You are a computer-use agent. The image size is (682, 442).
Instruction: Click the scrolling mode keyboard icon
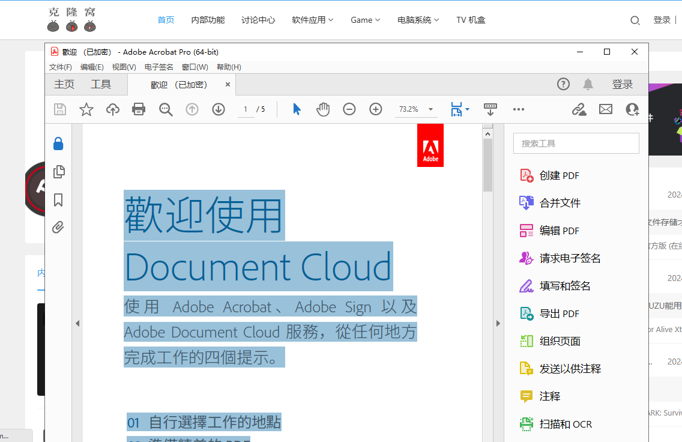pyautogui.click(x=490, y=109)
